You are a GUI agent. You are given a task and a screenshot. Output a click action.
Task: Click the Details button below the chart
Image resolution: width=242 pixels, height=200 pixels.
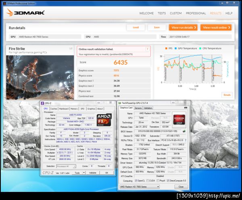(227, 95)
